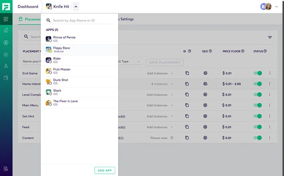Click the document icon at sidebar bottom

tap(6, 169)
